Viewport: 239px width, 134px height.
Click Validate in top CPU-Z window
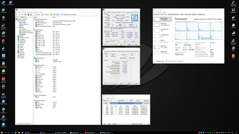129,44
